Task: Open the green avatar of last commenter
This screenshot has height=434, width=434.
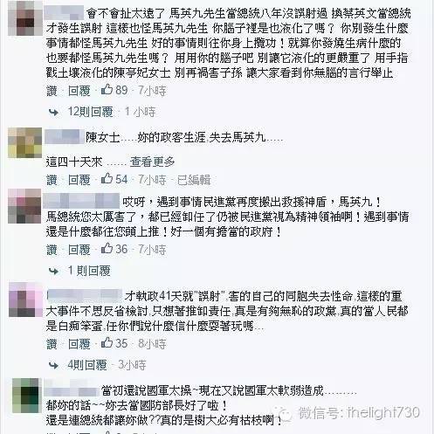Action: 26,396
